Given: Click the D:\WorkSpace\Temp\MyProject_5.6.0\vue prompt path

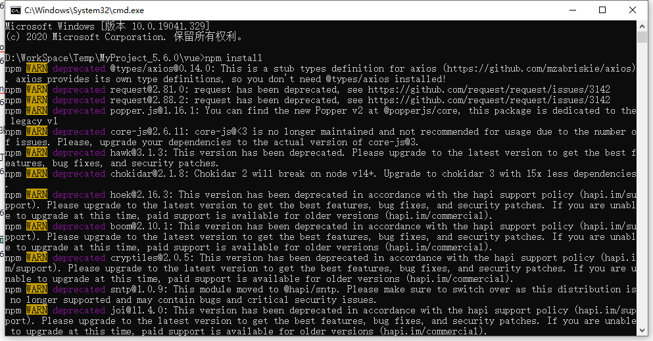Looking at the screenshot, I should [x=103, y=58].
